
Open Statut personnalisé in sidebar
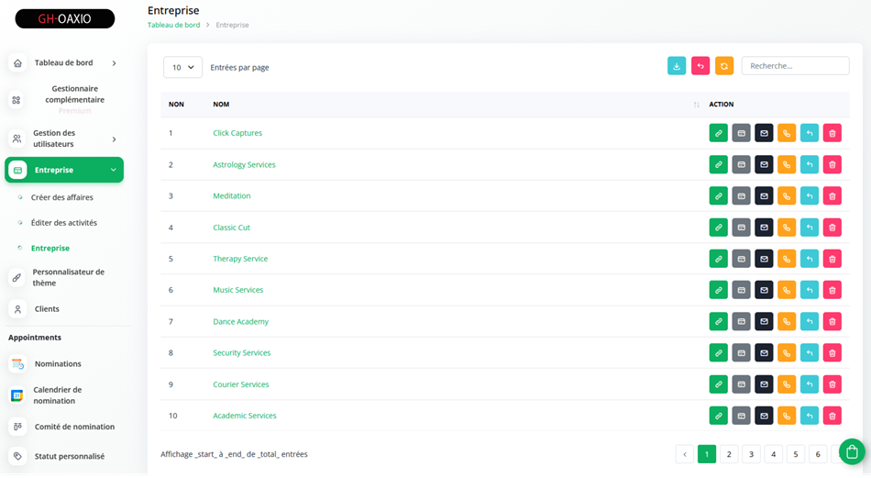(x=70, y=456)
